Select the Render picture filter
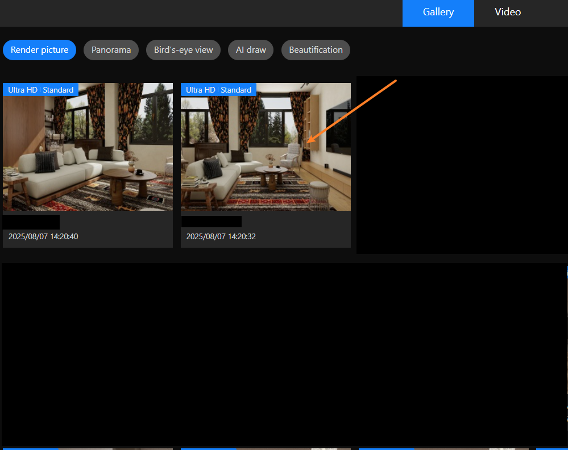The height and width of the screenshot is (450, 568). (x=39, y=50)
